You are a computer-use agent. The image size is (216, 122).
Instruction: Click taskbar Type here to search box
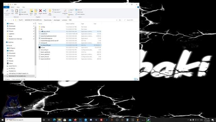click(x=23, y=120)
